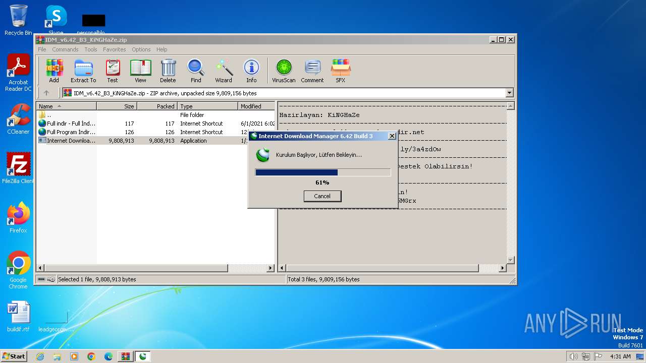
Task: Open the Options menu
Action: (141, 49)
